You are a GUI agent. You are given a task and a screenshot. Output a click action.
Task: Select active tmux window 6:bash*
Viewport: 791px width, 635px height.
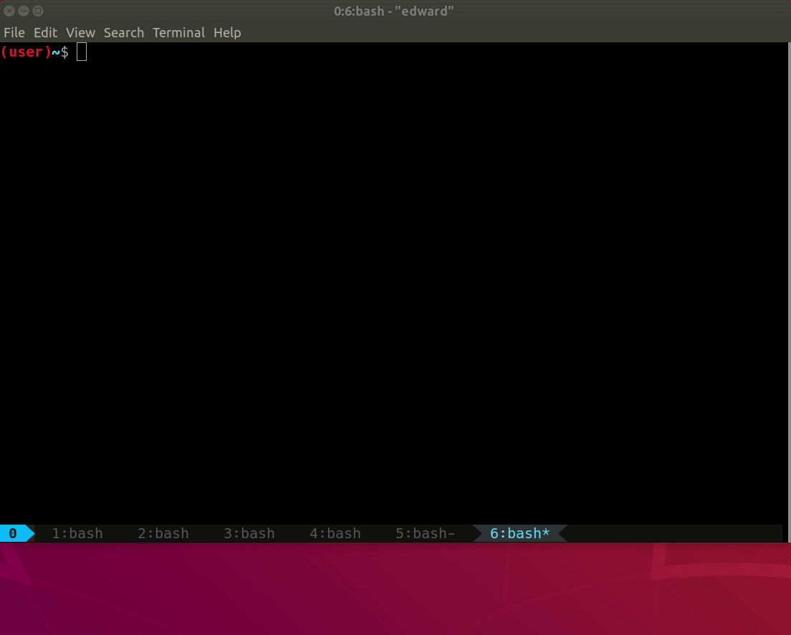point(519,533)
